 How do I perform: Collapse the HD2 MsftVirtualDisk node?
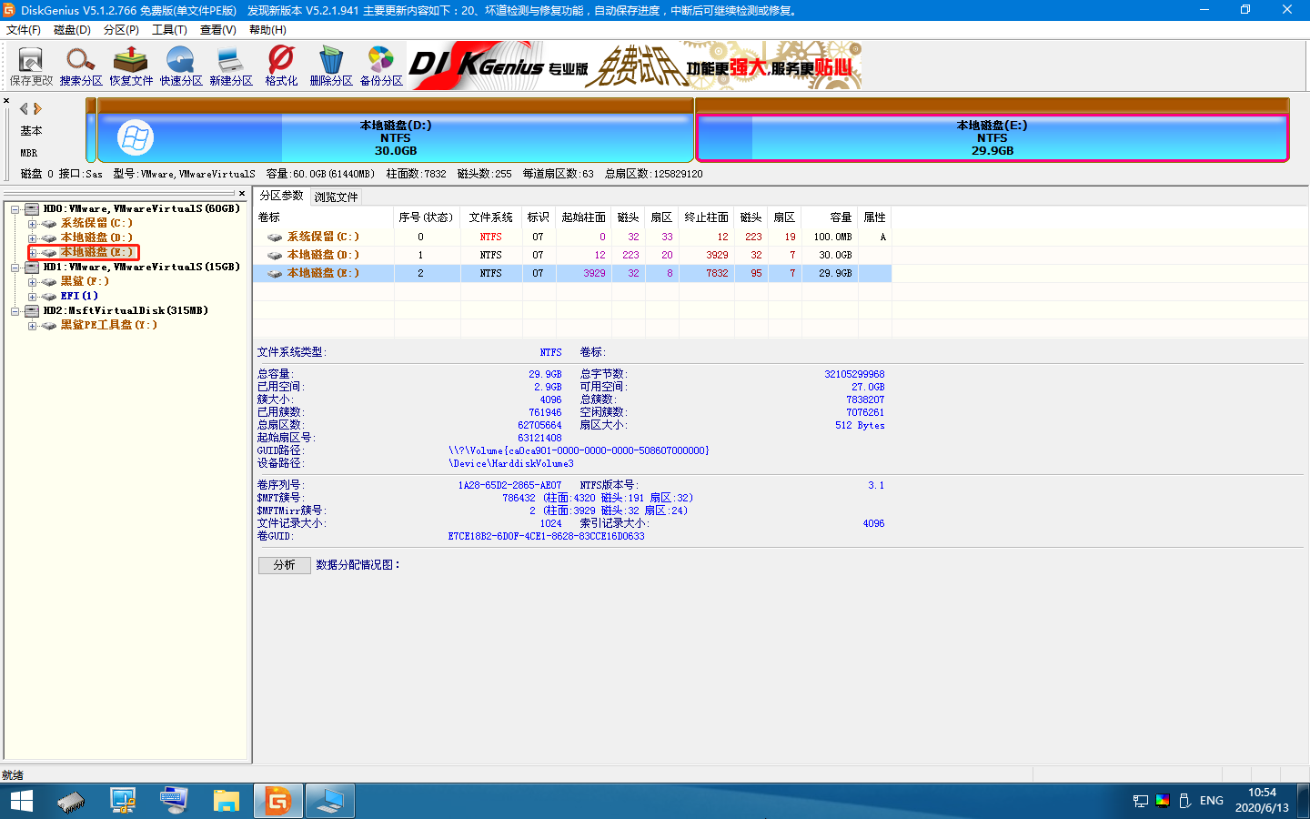coord(15,311)
